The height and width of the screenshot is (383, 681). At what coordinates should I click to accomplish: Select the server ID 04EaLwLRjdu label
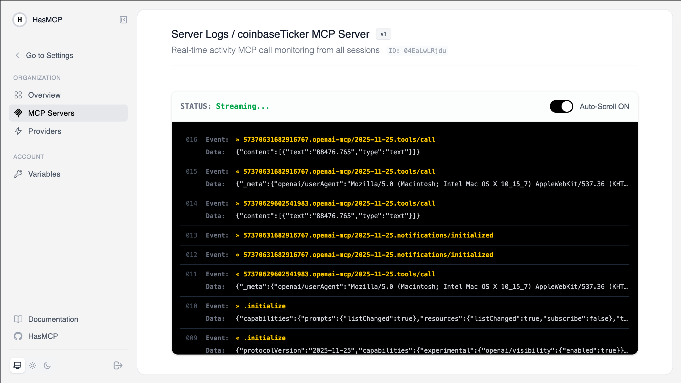pos(417,51)
